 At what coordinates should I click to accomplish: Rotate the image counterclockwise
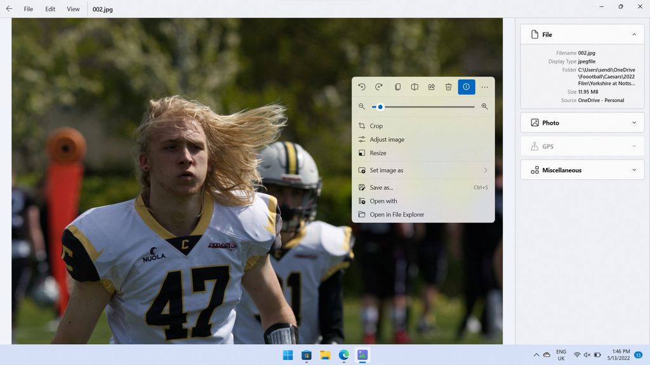(362, 87)
